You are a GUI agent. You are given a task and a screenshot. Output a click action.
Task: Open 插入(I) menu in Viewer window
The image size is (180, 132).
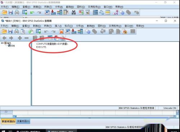click(x=58, y=26)
